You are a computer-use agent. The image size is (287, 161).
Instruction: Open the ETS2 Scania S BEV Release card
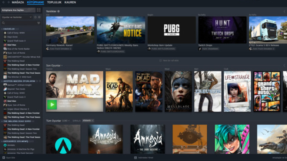(268, 30)
